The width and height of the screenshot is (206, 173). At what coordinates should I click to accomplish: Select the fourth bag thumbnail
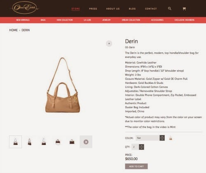click(58, 142)
